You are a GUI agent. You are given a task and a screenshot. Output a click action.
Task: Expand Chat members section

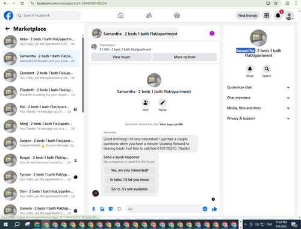(x=258, y=98)
